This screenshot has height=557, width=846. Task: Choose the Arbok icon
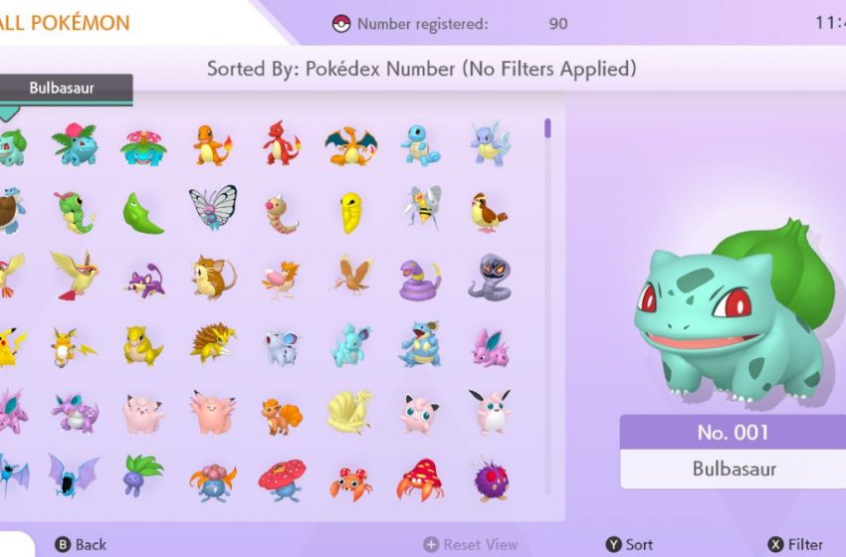(490, 278)
